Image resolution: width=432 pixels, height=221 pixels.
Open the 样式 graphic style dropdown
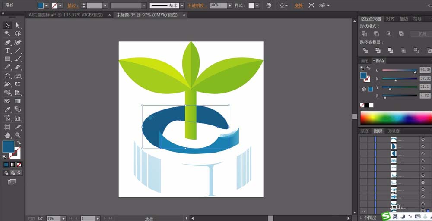pyautogui.click(x=257, y=6)
